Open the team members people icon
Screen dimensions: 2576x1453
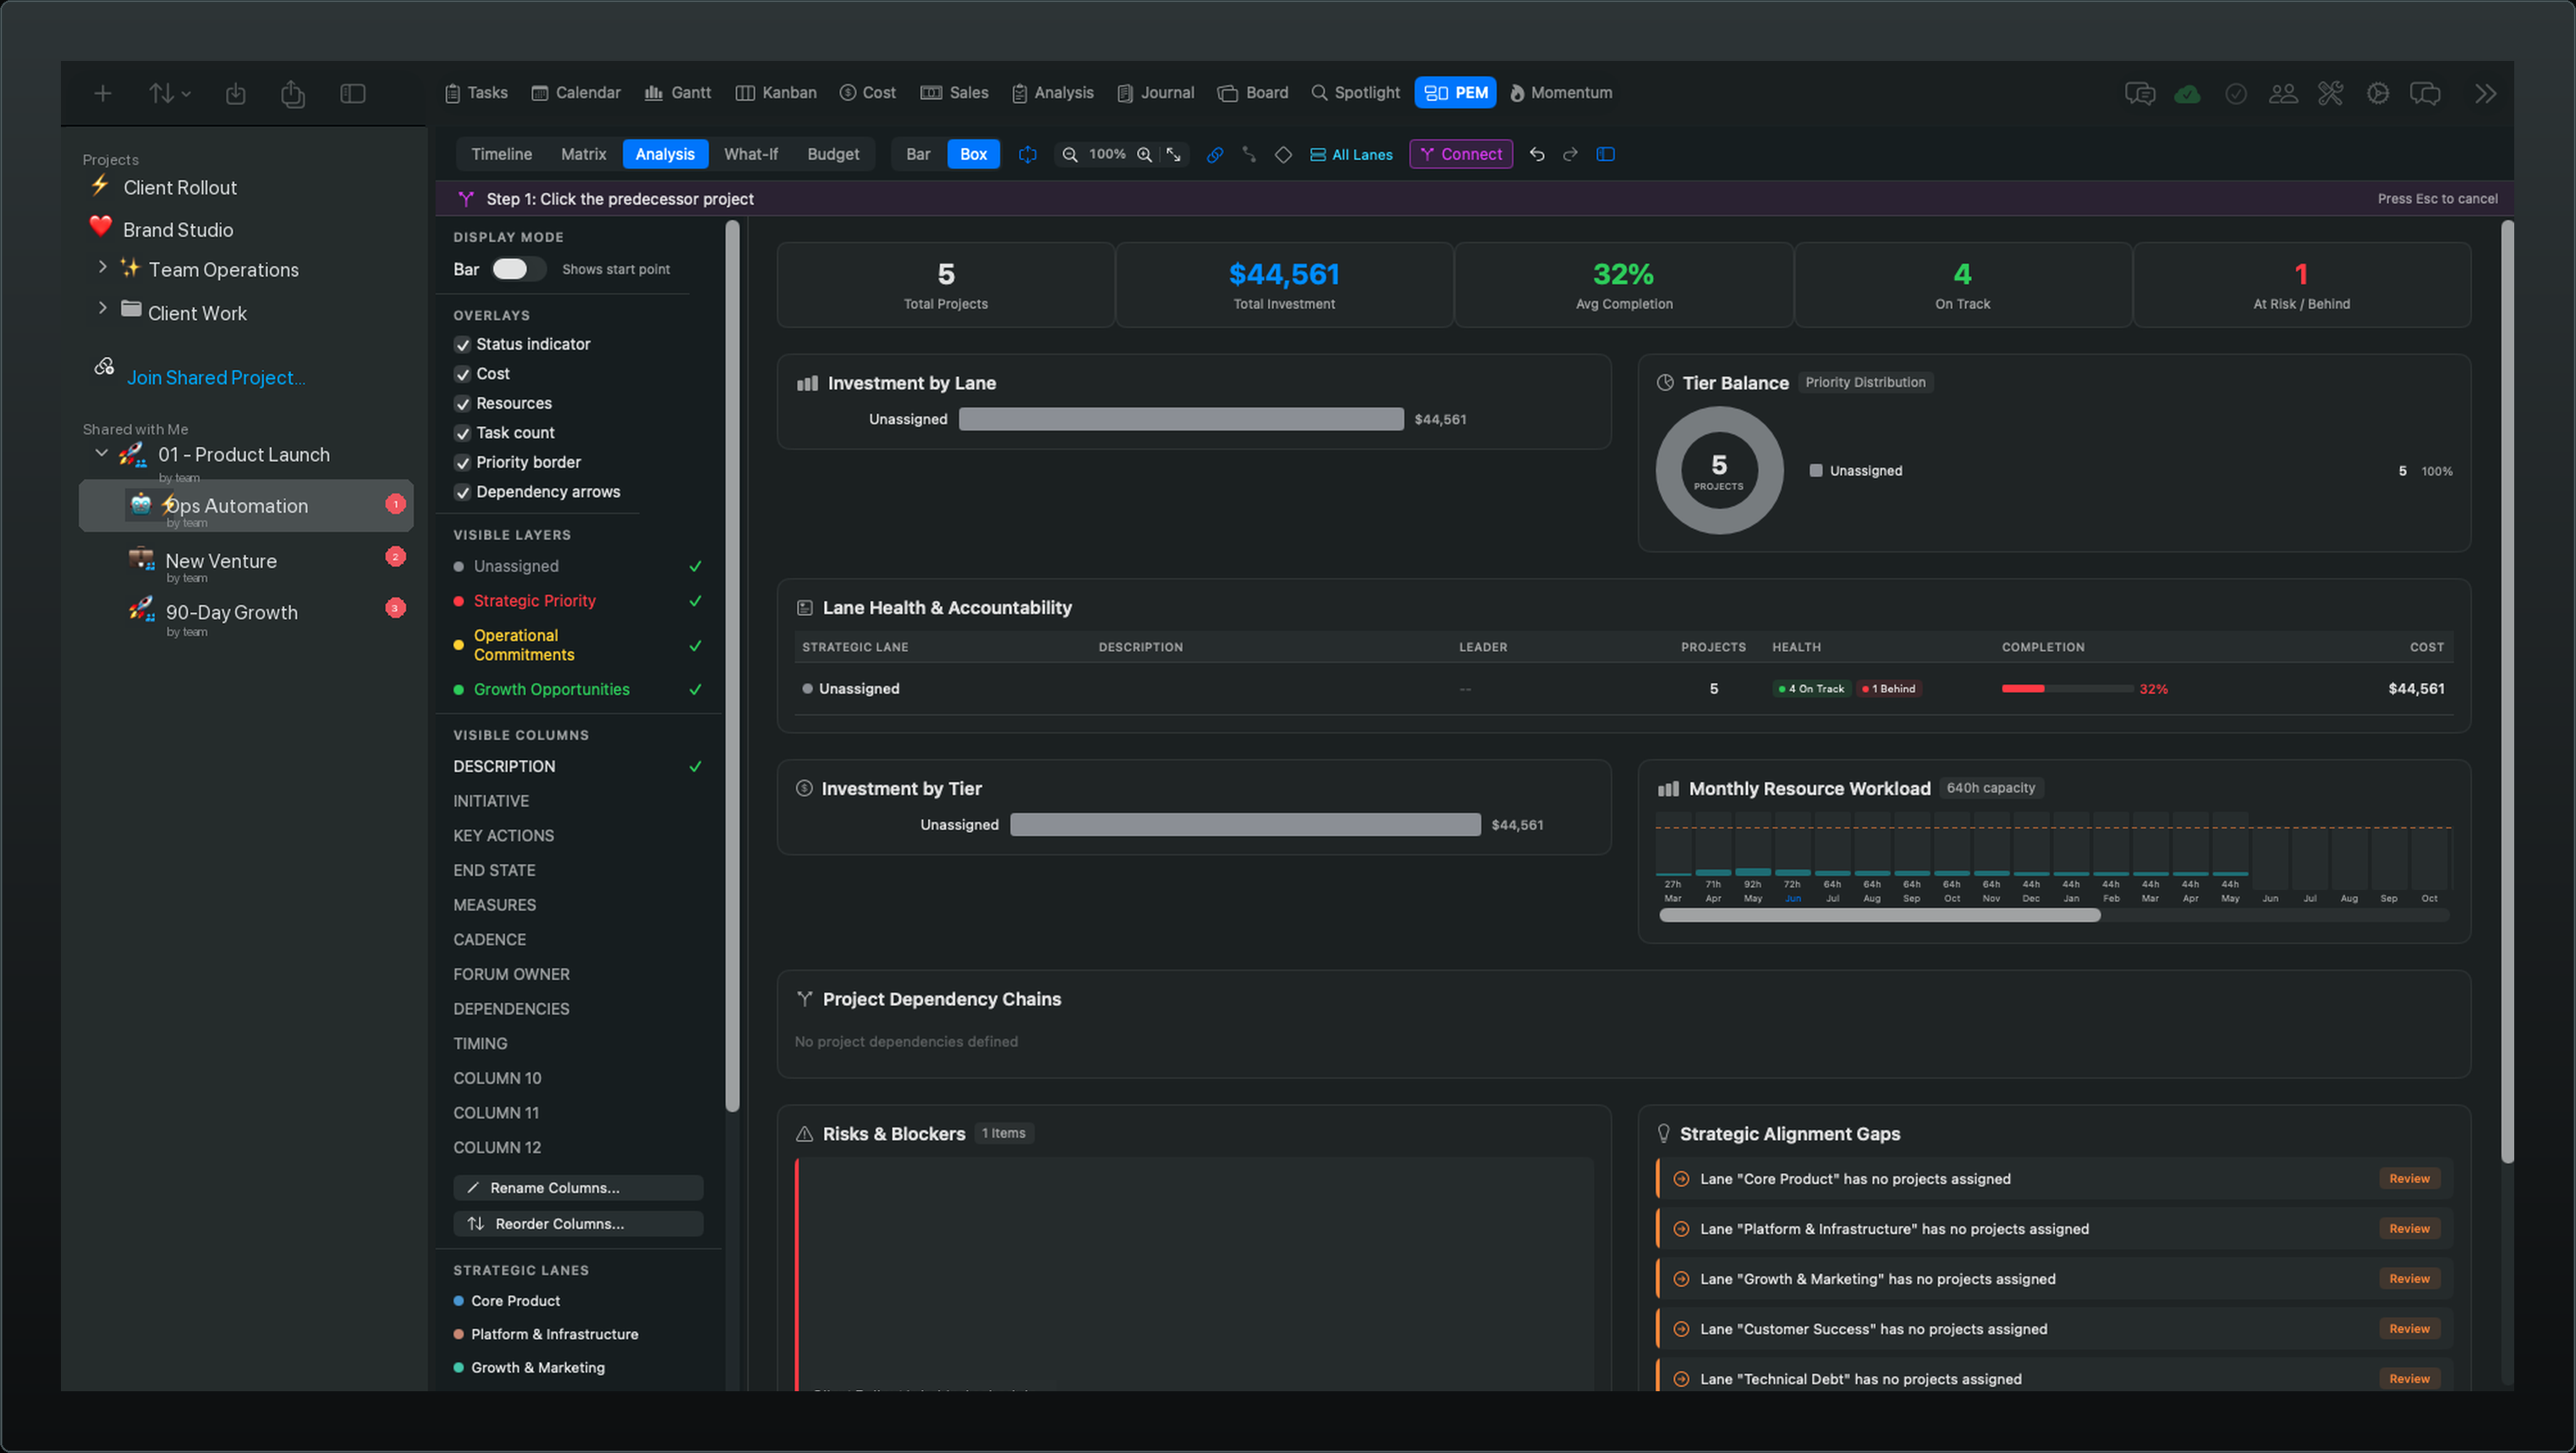coord(2283,93)
